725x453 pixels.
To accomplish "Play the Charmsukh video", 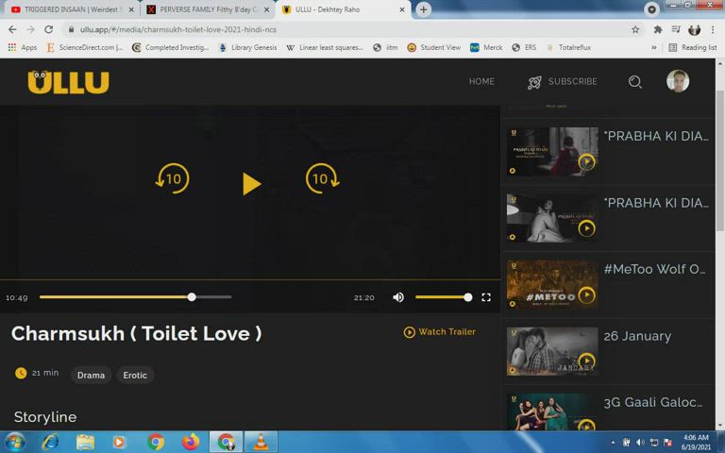I will [251, 183].
